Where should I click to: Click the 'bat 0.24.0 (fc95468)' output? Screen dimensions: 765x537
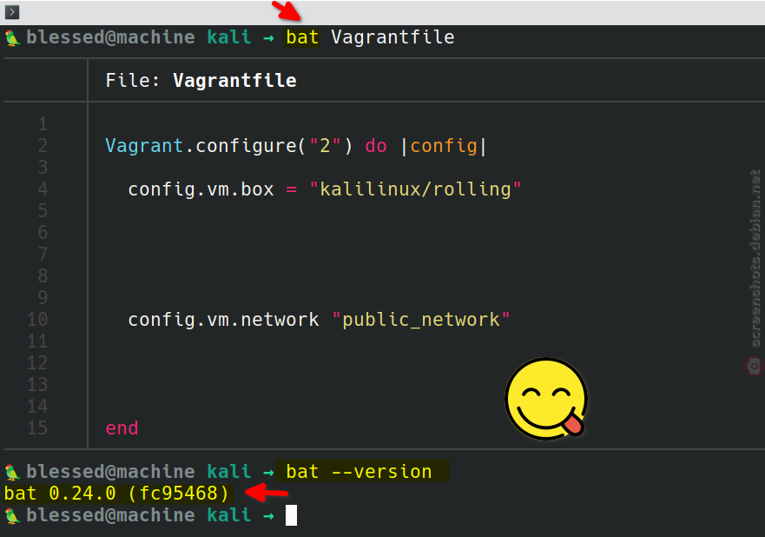pyautogui.click(x=116, y=494)
